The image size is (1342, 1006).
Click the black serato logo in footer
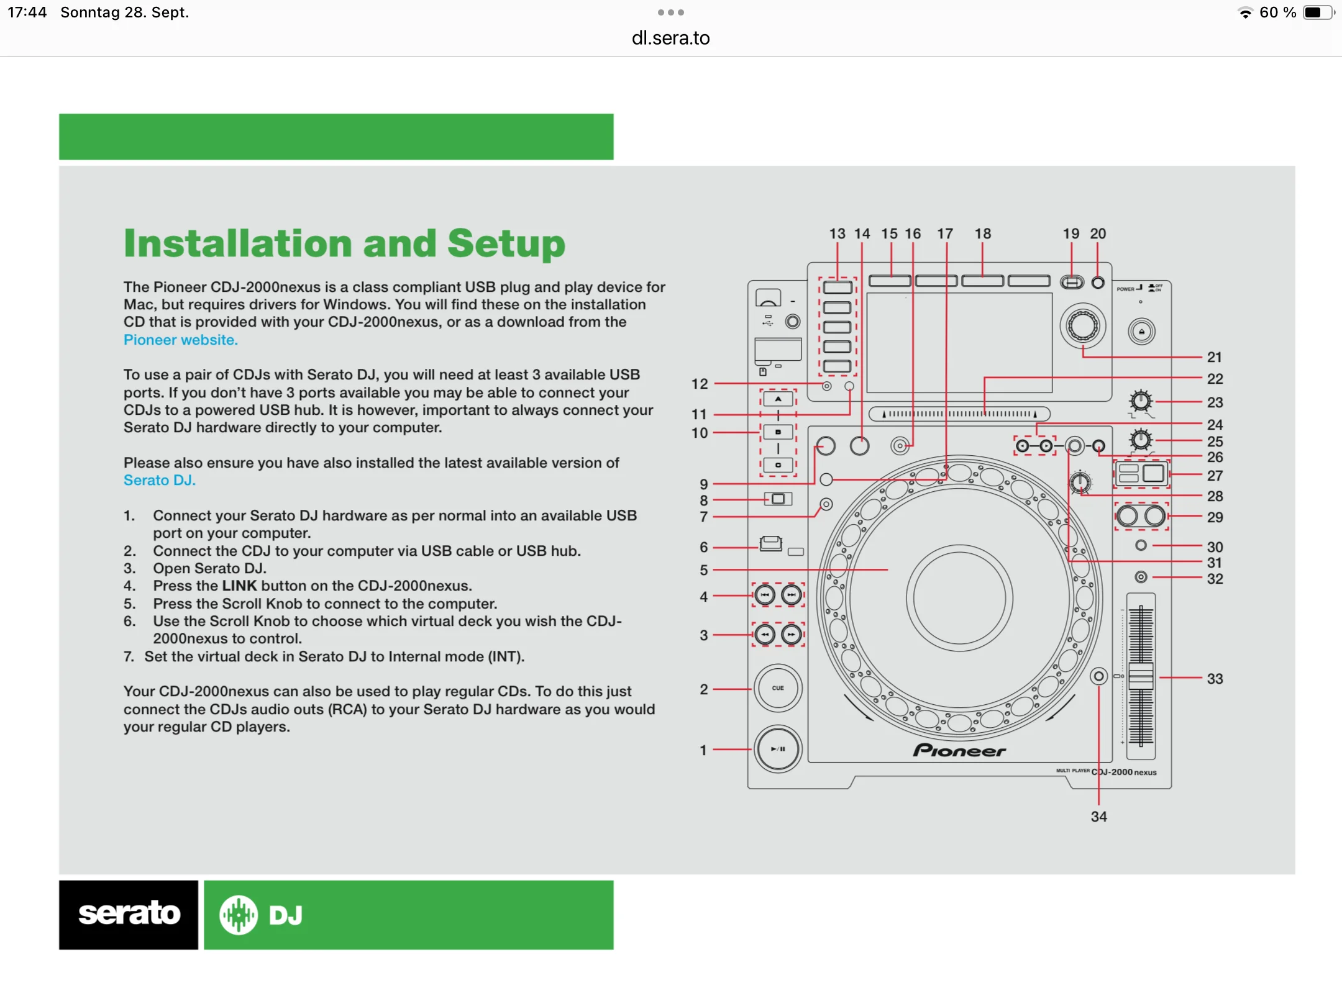coord(129,914)
